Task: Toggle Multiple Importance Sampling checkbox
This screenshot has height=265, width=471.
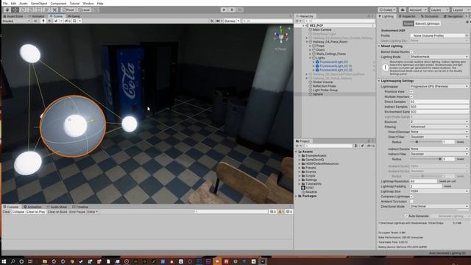Action: coord(411,96)
